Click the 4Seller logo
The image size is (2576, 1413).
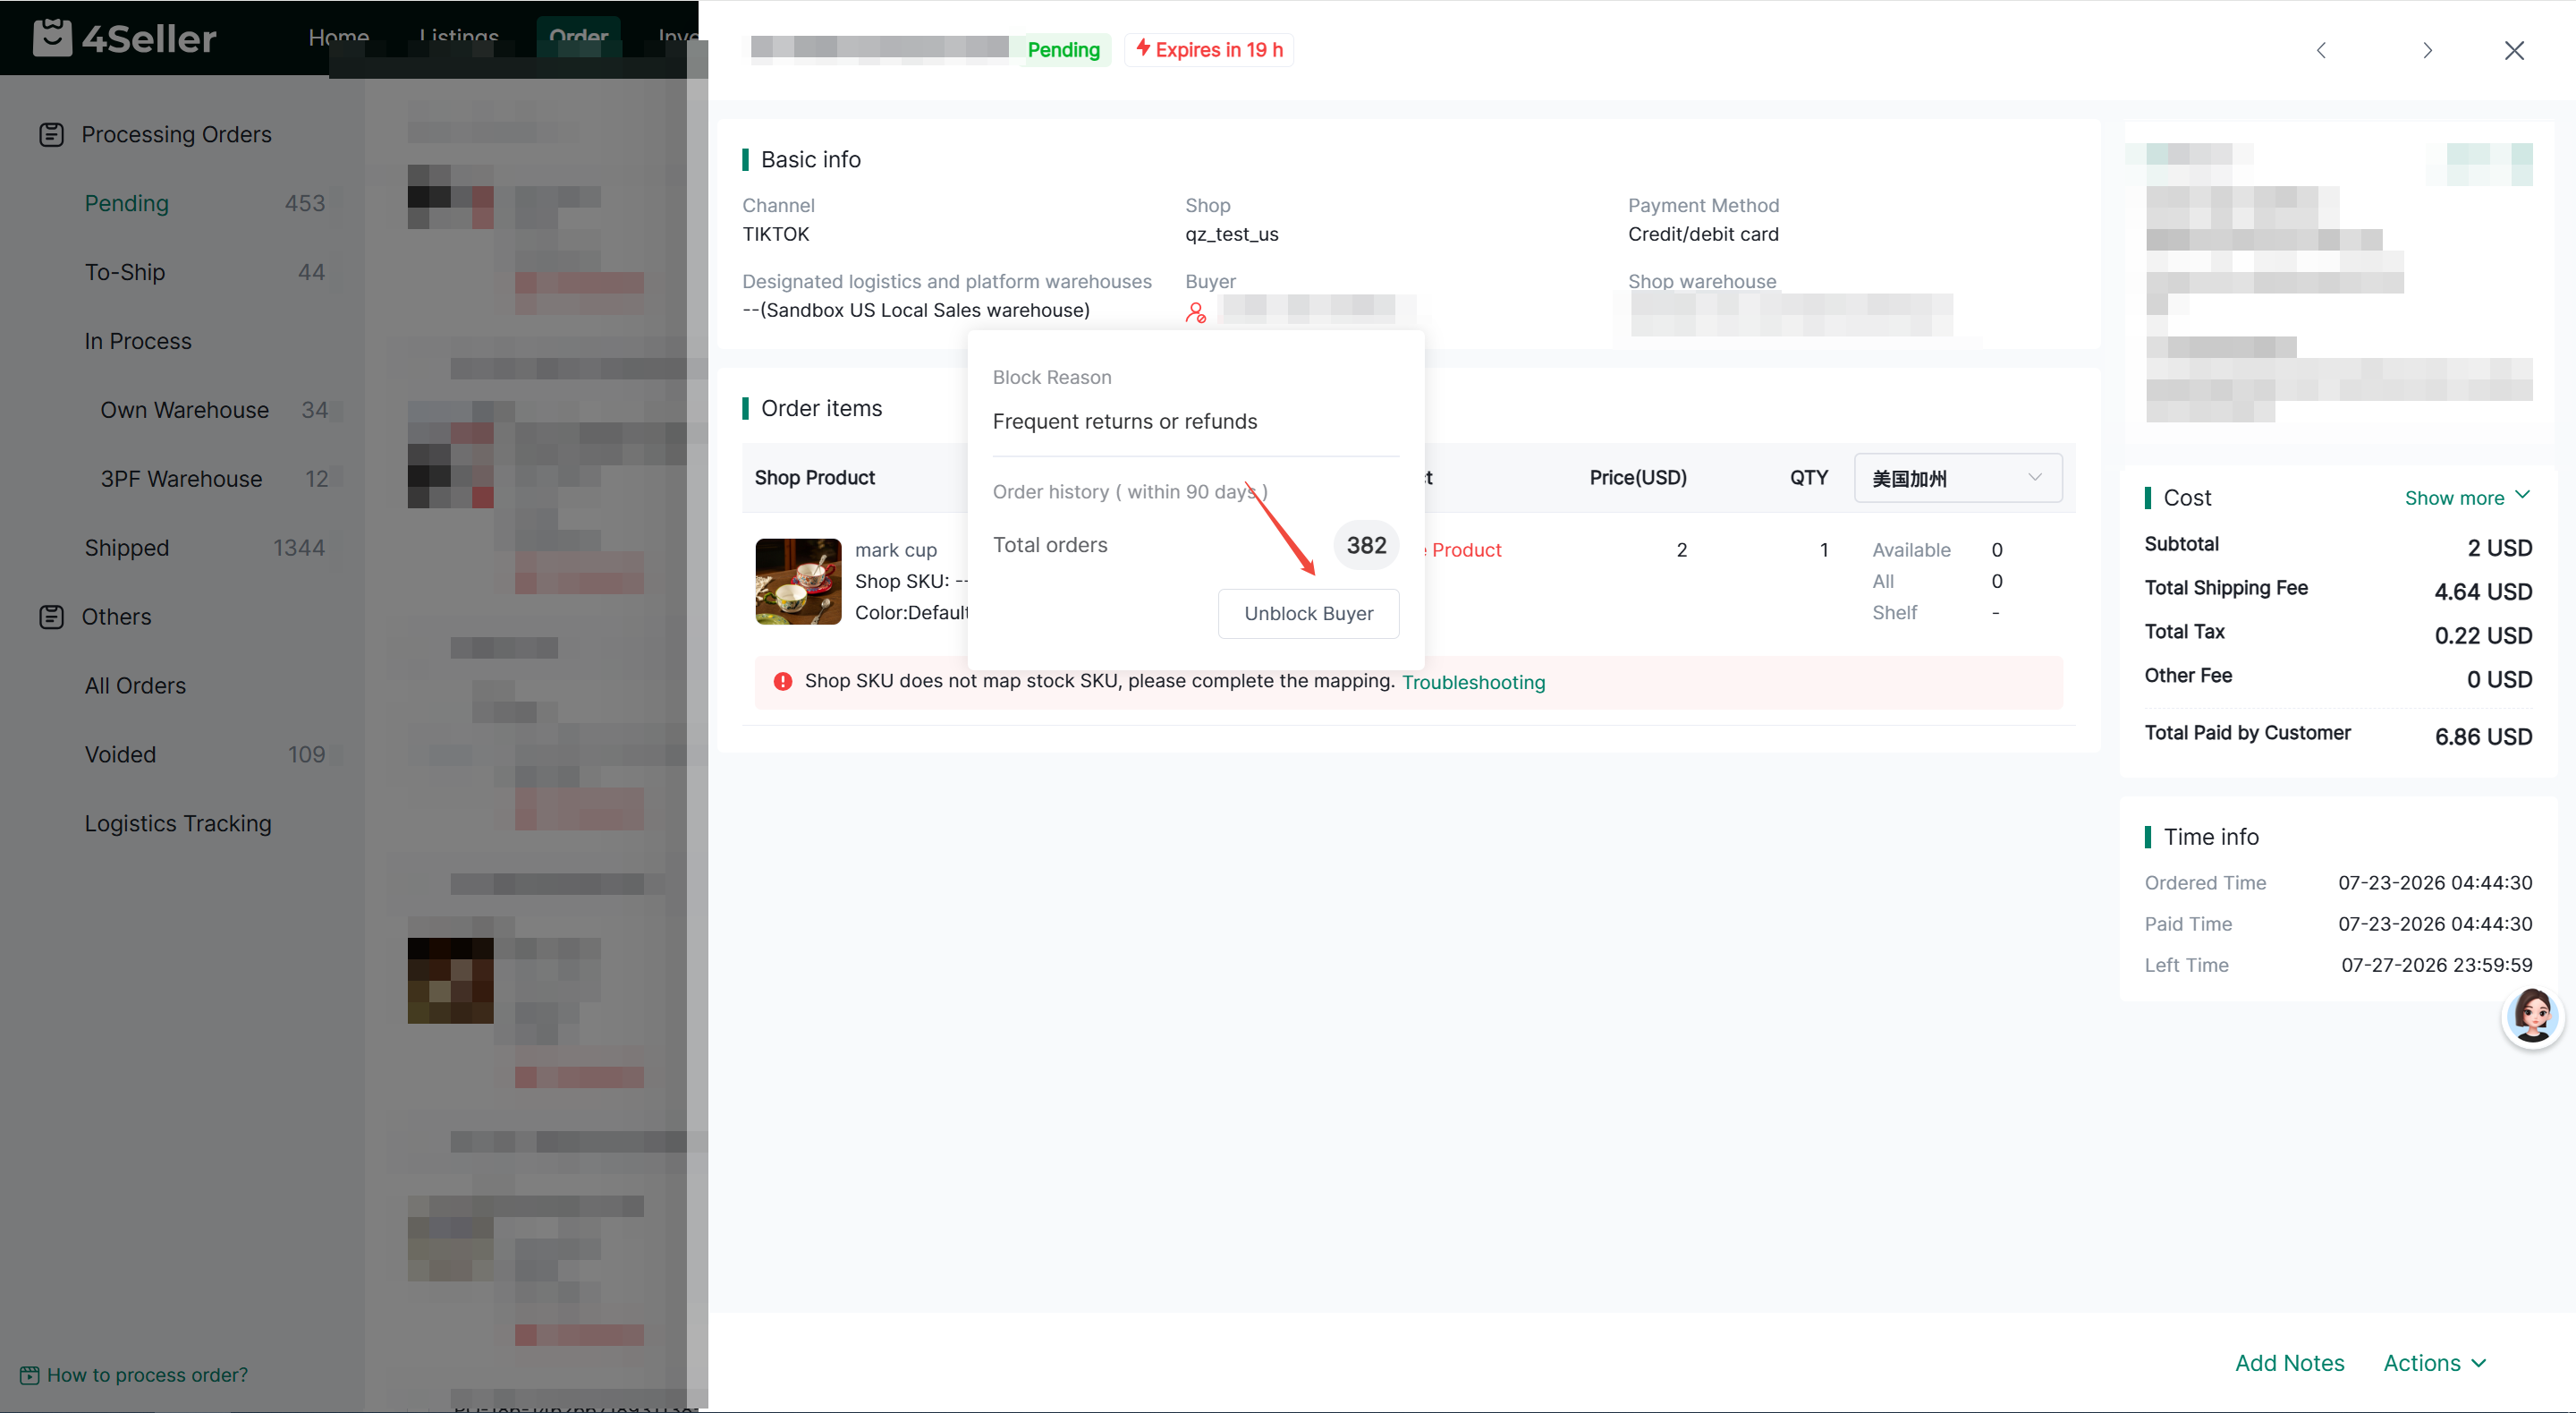coord(125,38)
